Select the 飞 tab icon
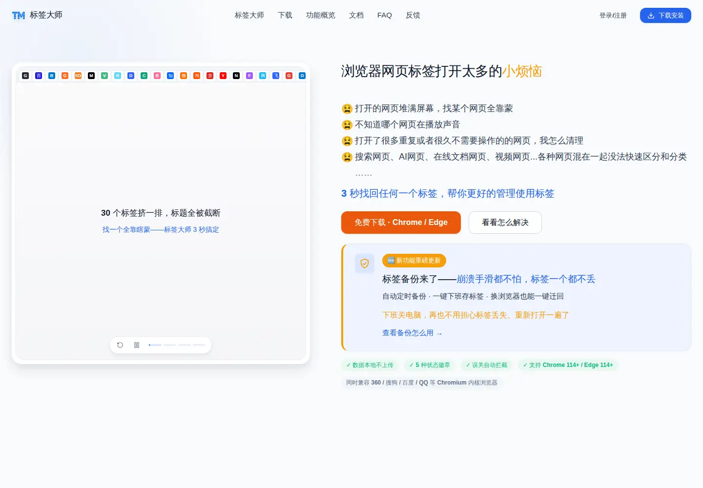Viewport: 703px width, 488px height. pyautogui.click(x=276, y=76)
